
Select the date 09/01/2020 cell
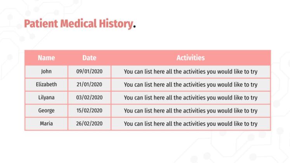pyautogui.click(x=89, y=71)
